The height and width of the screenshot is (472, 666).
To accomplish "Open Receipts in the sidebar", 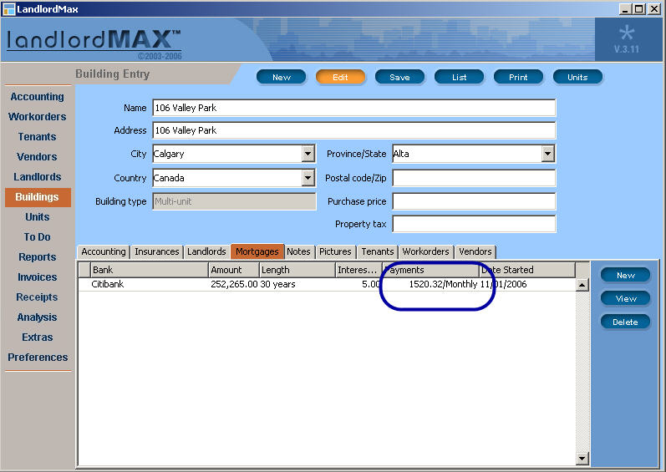I will pos(38,297).
